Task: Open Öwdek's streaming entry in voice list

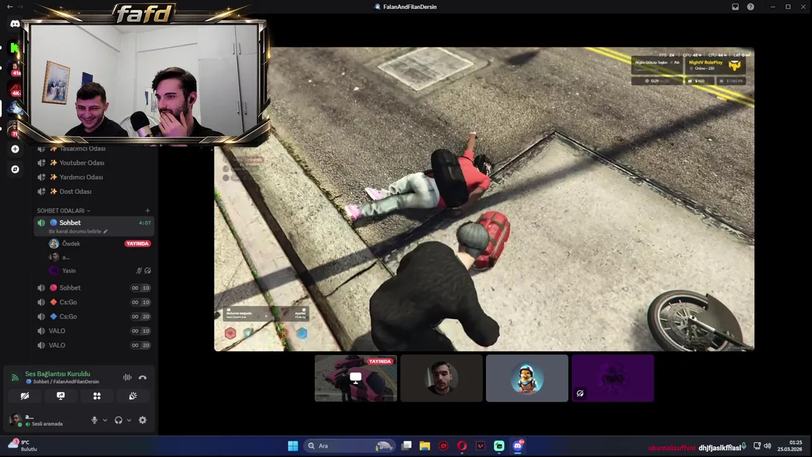Action: click(x=100, y=244)
